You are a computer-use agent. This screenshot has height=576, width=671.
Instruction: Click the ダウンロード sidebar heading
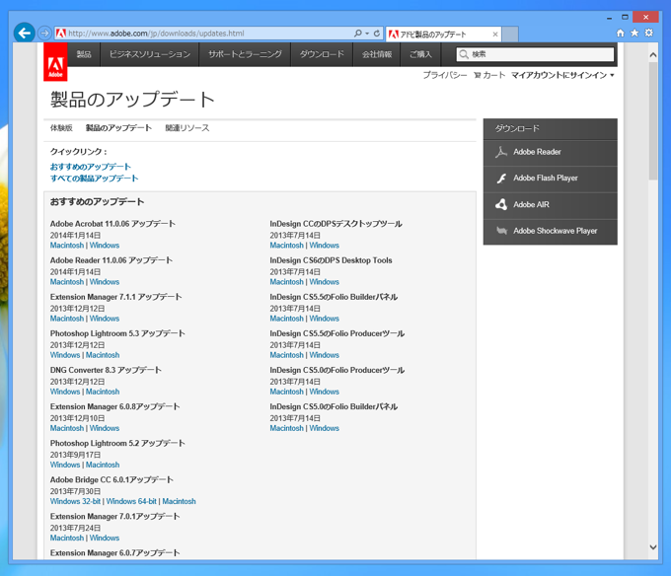tap(517, 128)
